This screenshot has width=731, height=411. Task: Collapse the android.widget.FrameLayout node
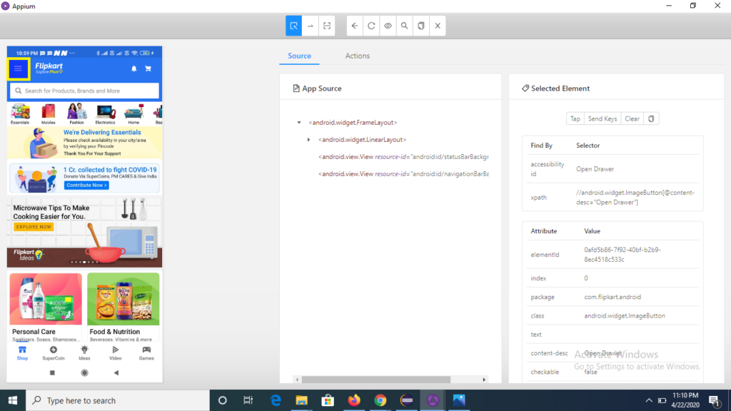tap(299, 123)
